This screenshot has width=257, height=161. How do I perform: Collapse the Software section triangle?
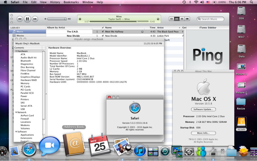coord(16,132)
